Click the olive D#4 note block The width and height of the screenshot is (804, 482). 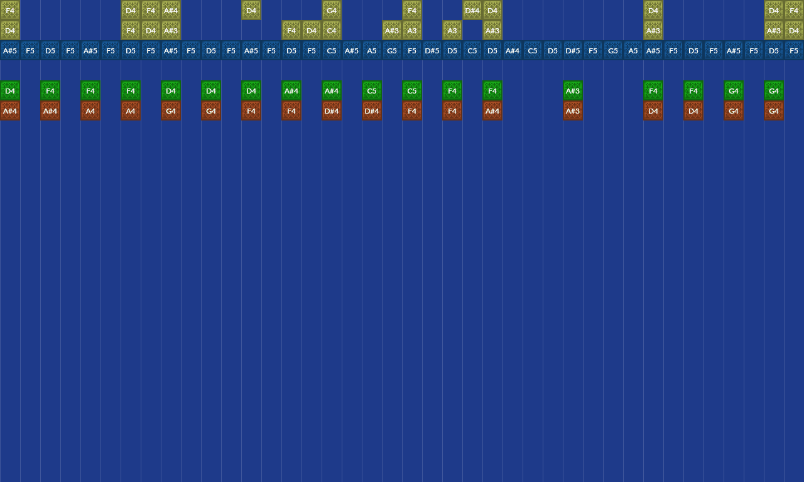(x=472, y=10)
